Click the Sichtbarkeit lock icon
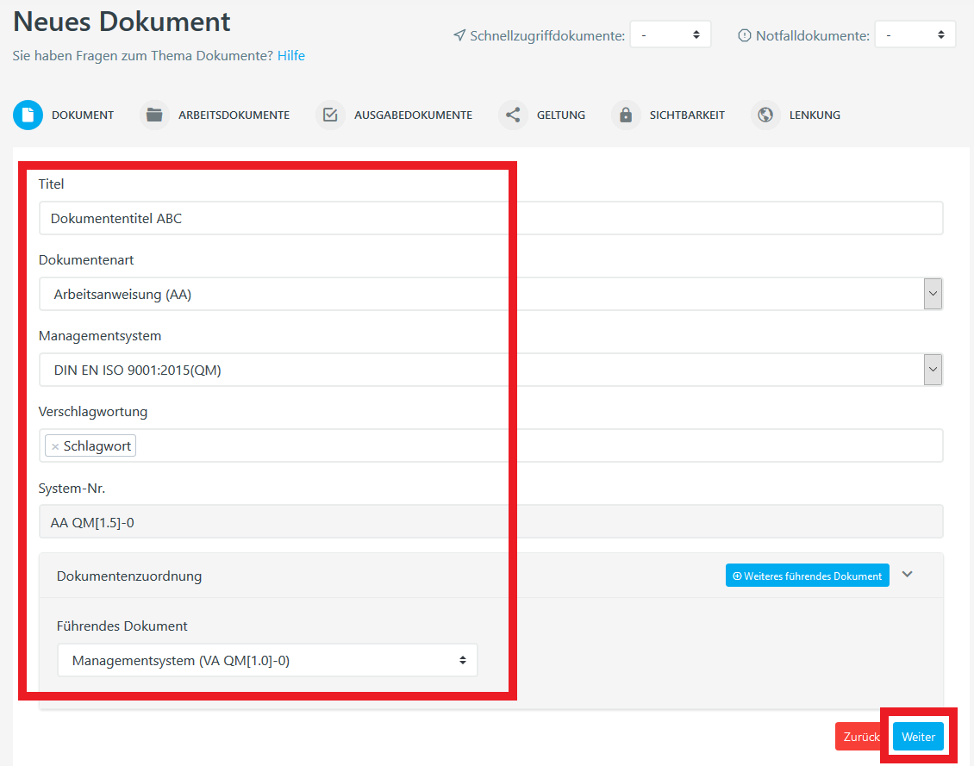The width and height of the screenshot is (974, 766). pos(625,114)
